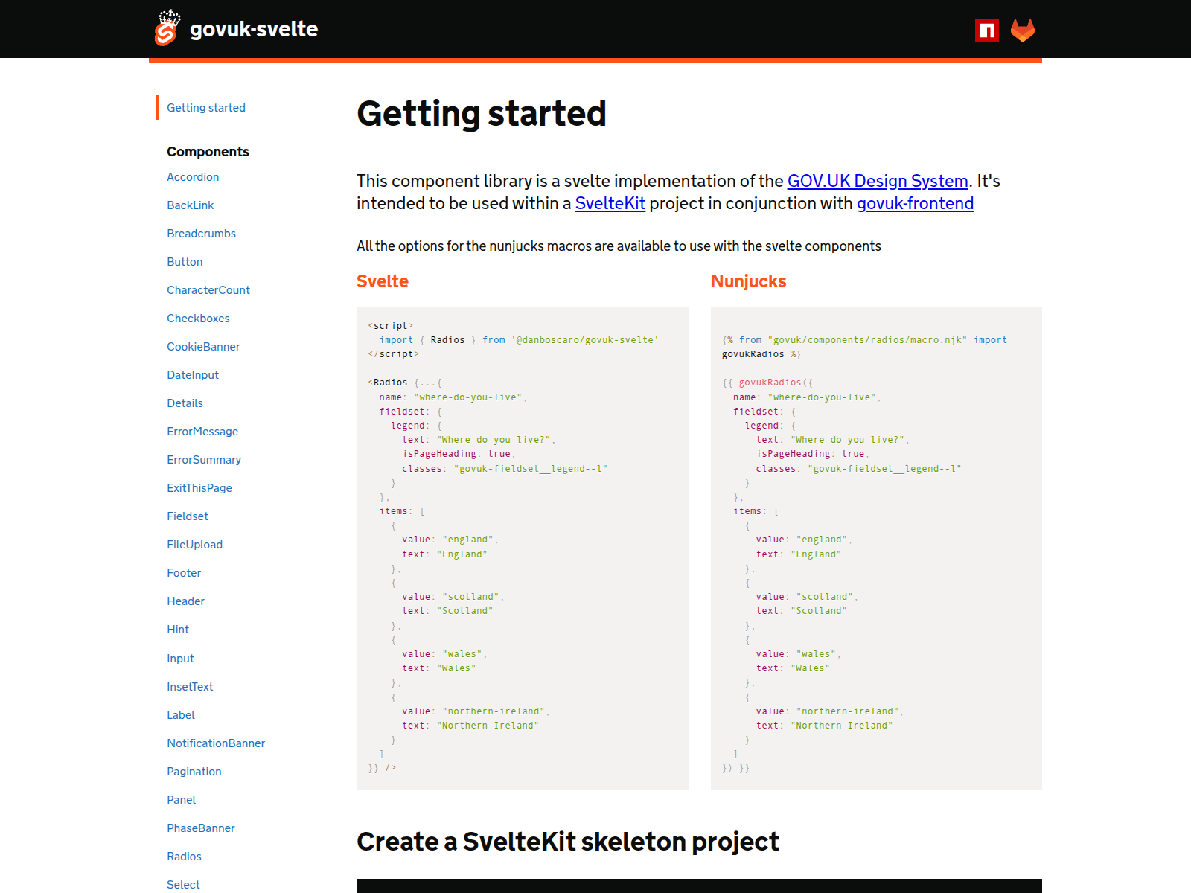
Task: Select CookieBanner from the components list
Action: [x=203, y=347]
